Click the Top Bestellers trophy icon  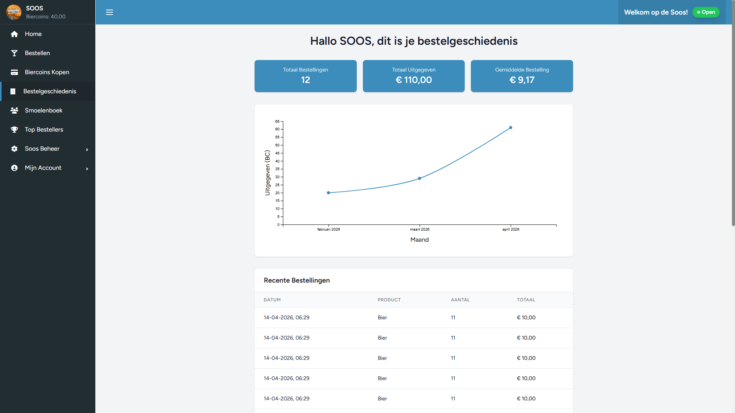tap(15, 130)
